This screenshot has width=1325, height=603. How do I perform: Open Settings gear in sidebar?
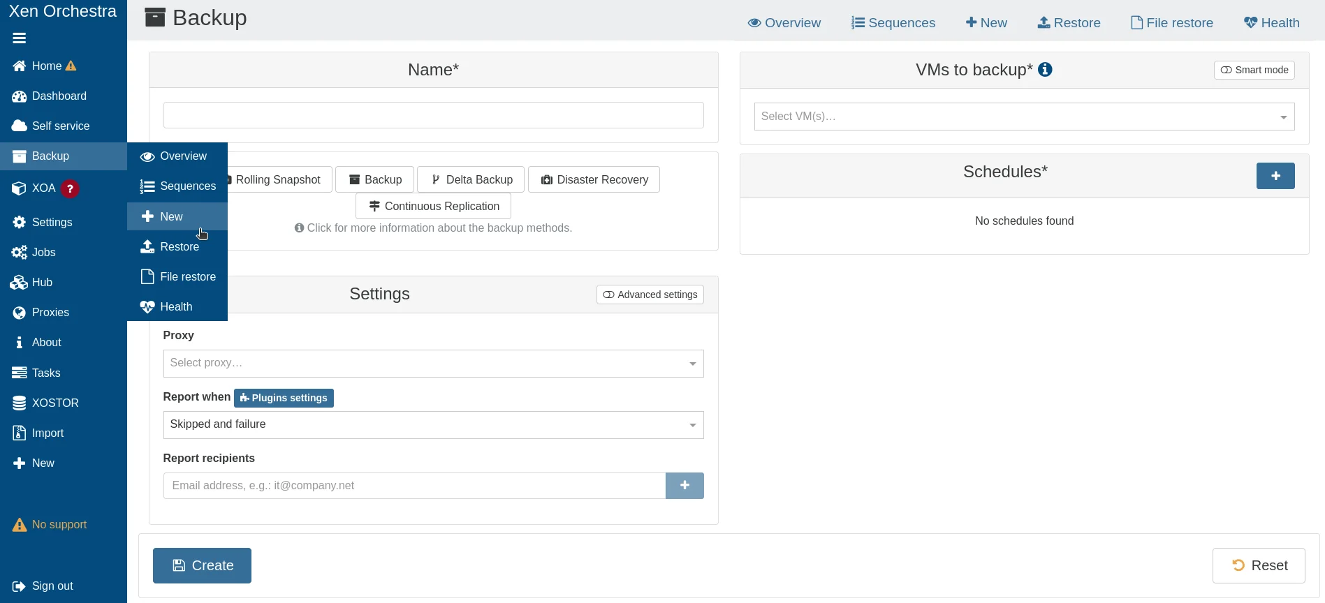pyautogui.click(x=20, y=223)
